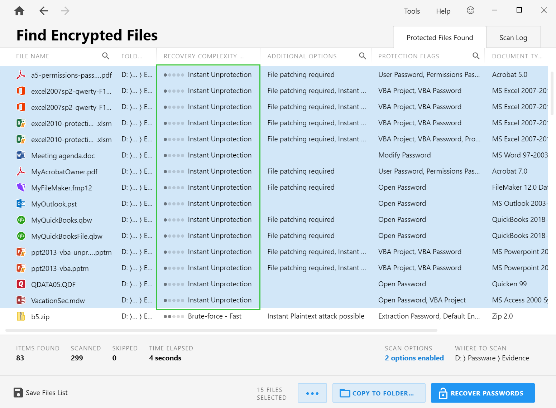
Task: Click PDF icon for a5-permissions-pass file
Action: pos(21,74)
